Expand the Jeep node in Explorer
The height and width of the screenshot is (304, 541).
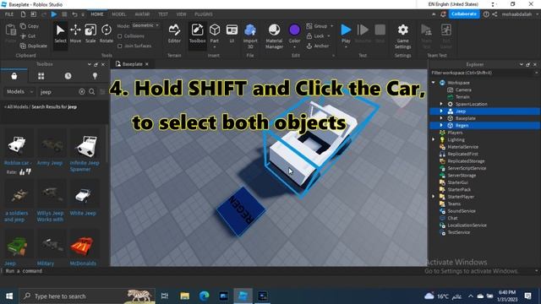441,111
